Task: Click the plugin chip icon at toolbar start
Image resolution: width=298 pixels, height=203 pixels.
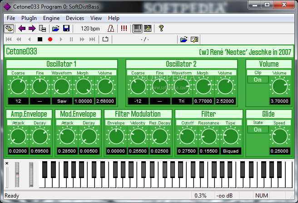Action: coord(9,29)
